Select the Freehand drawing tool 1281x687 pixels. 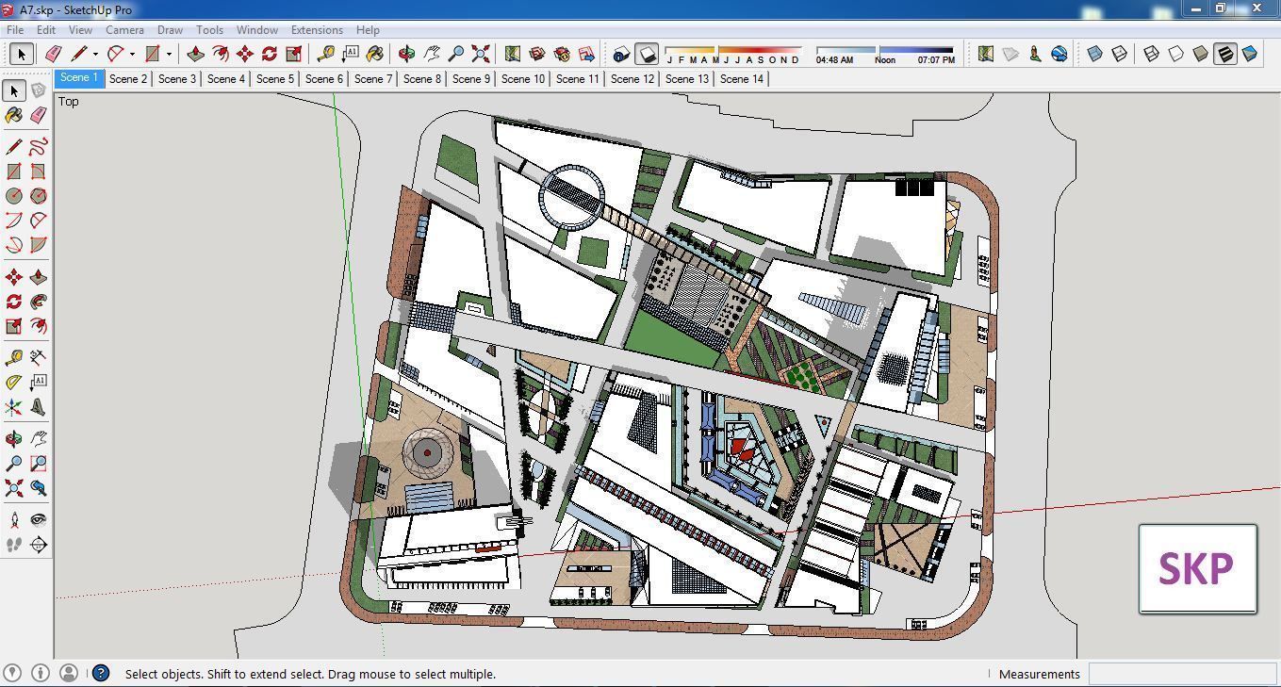point(38,147)
